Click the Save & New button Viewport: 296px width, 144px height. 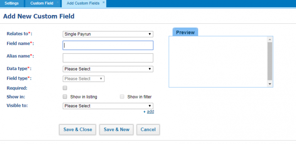116,129
